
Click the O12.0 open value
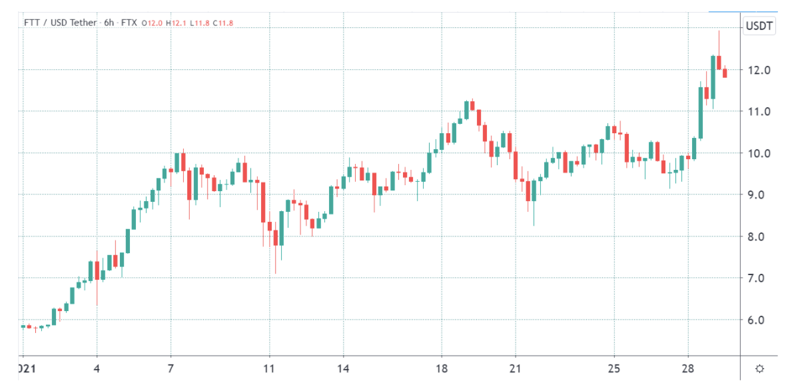click(x=151, y=23)
